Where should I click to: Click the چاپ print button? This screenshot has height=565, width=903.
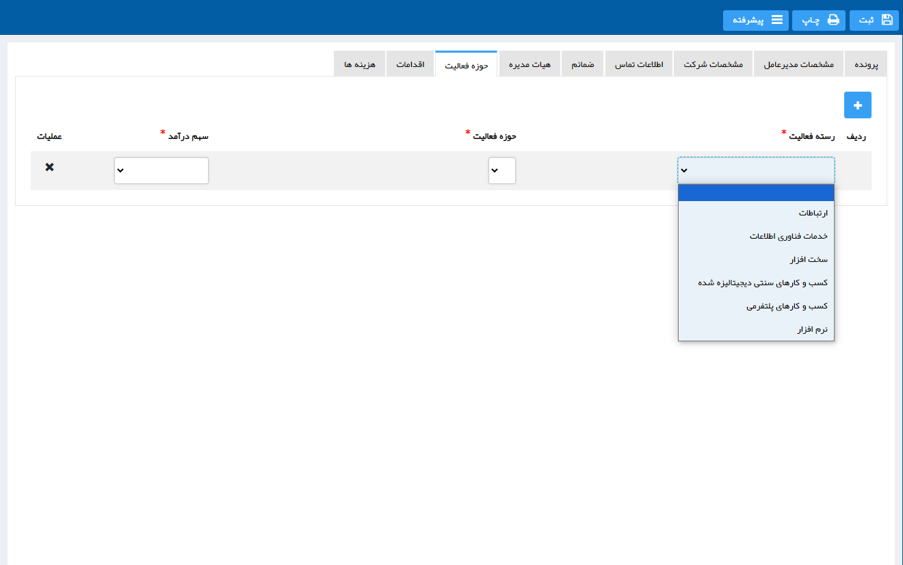pyautogui.click(x=819, y=20)
